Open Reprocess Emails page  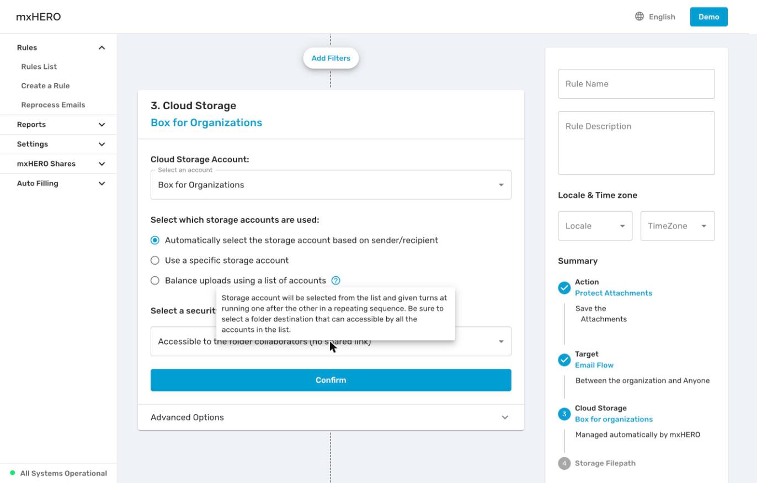point(54,105)
